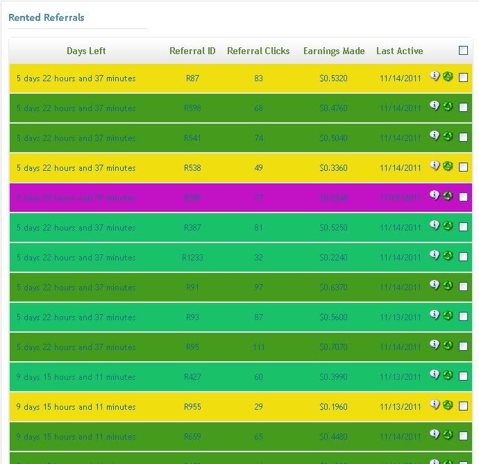Click the Referral Clicks column header
Image resolution: width=479 pixels, height=464 pixels.
click(258, 51)
